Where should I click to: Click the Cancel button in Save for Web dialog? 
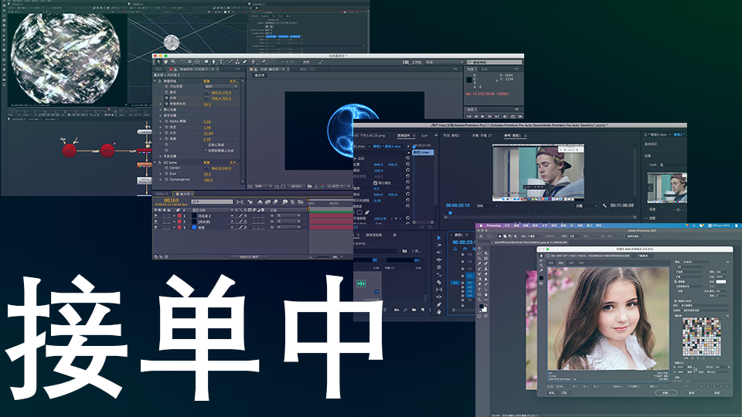[691, 393]
